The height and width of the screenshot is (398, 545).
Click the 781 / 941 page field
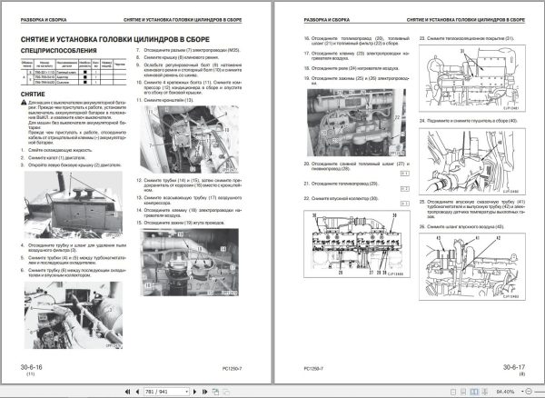pos(166,392)
